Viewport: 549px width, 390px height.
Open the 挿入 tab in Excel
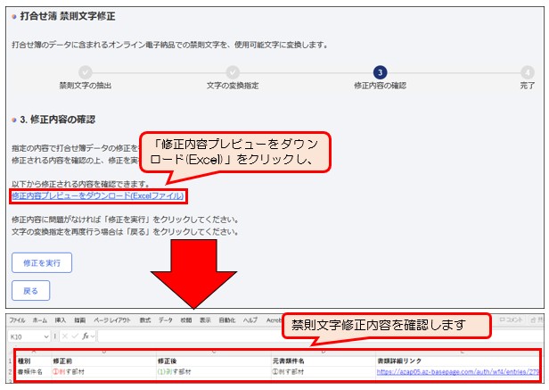pos(61,320)
